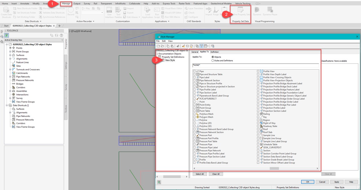Click the Run Script icon
This screenshot has width=361, height=190.
click(157, 13)
